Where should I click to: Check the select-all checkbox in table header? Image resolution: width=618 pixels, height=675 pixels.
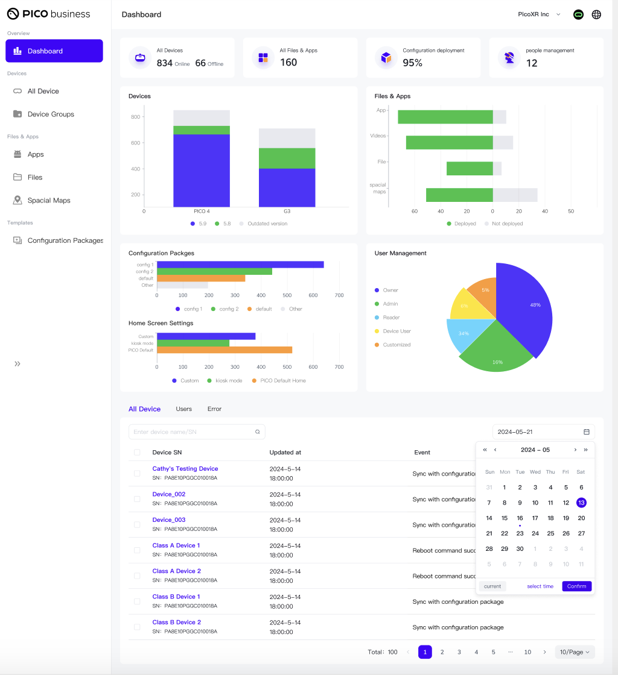click(137, 453)
